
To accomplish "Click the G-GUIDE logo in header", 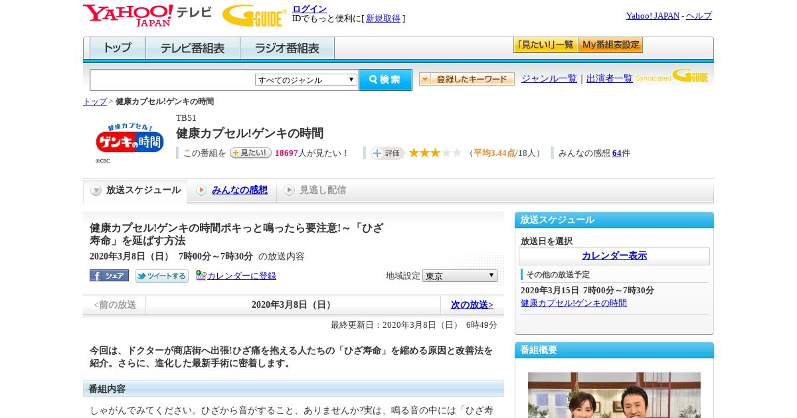I will pos(254,15).
